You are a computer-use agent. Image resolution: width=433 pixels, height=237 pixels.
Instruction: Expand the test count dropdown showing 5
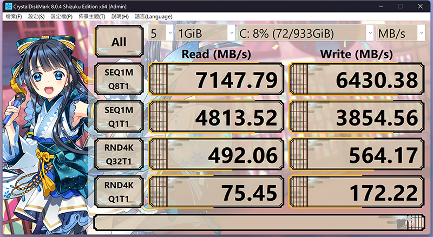tap(161, 33)
